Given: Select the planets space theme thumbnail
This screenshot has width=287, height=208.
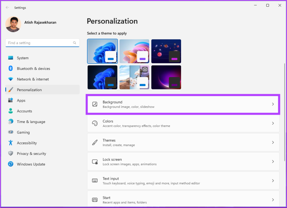Looking at the screenshot, I should [x=166, y=51].
